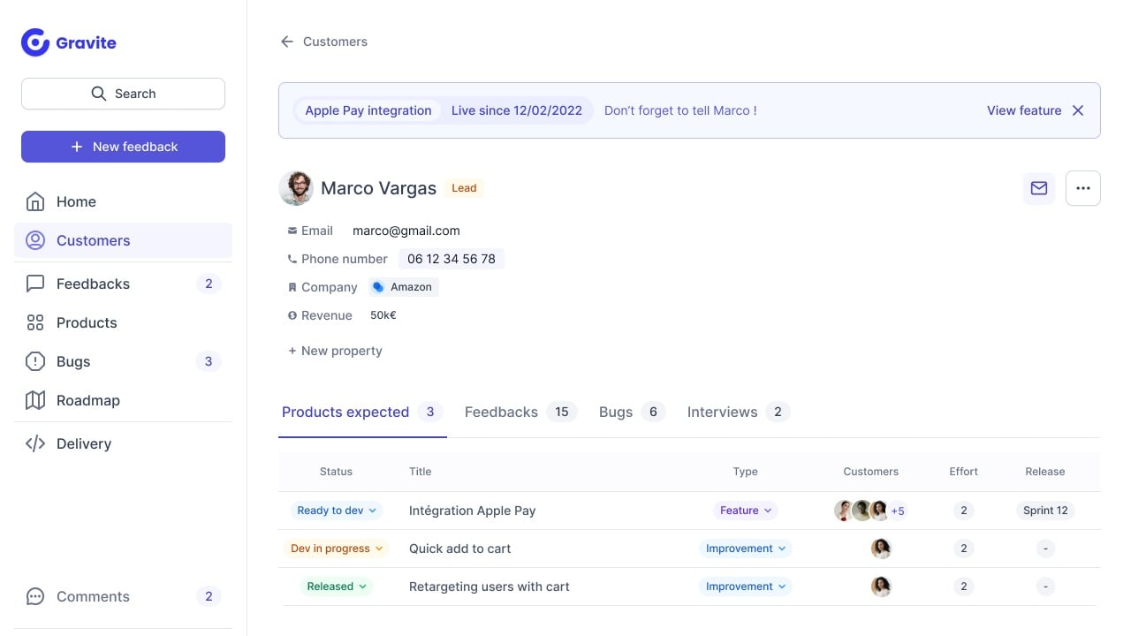The height and width of the screenshot is (636, 1131).
Task: Open the Feature type dropdown
Action: click(746, 511)
